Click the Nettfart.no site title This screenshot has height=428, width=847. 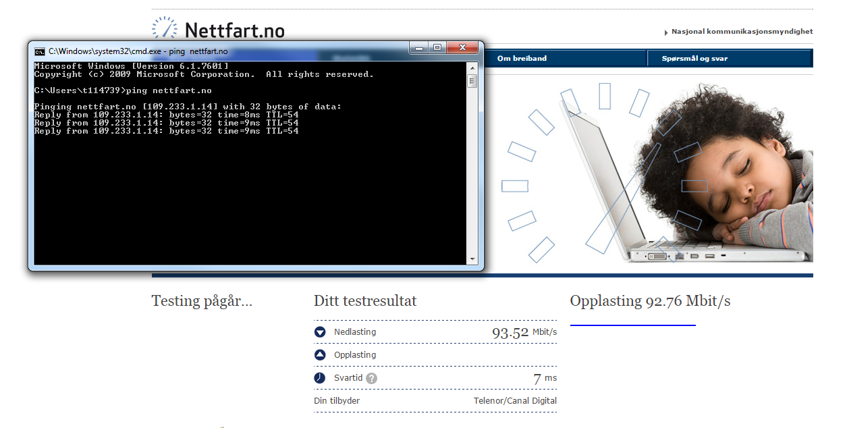234,30
